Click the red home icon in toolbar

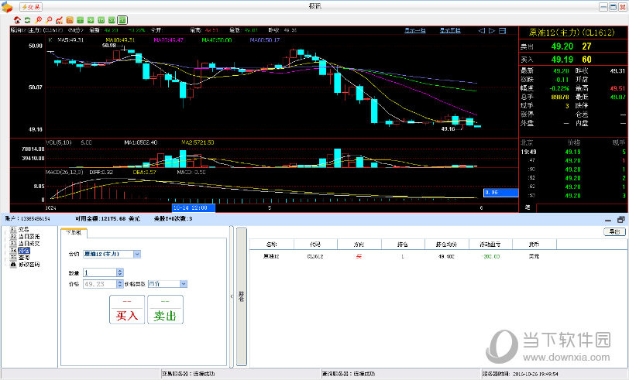[x=18, y=19]
